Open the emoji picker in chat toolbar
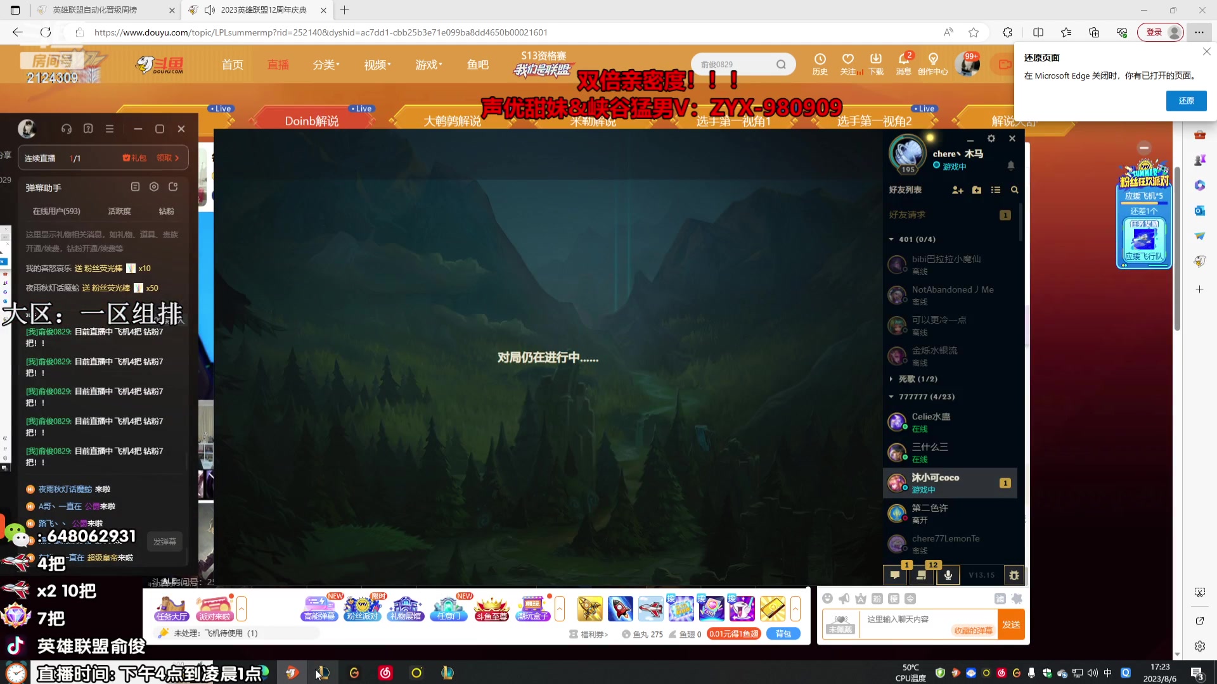Viewport: 1217px width, 684px height. 827,598
